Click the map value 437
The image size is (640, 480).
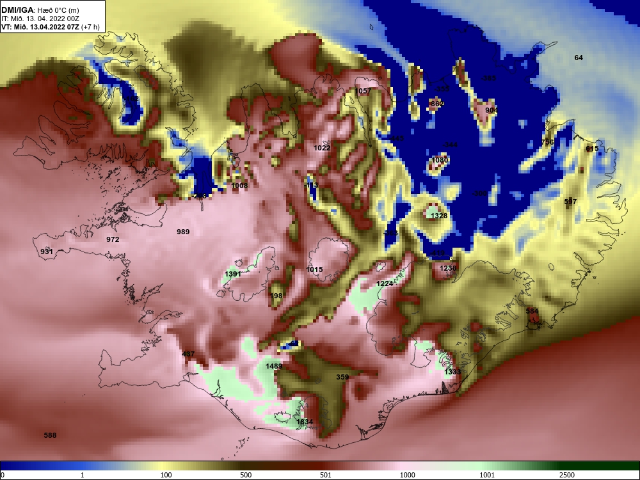(x=188, y=354)
